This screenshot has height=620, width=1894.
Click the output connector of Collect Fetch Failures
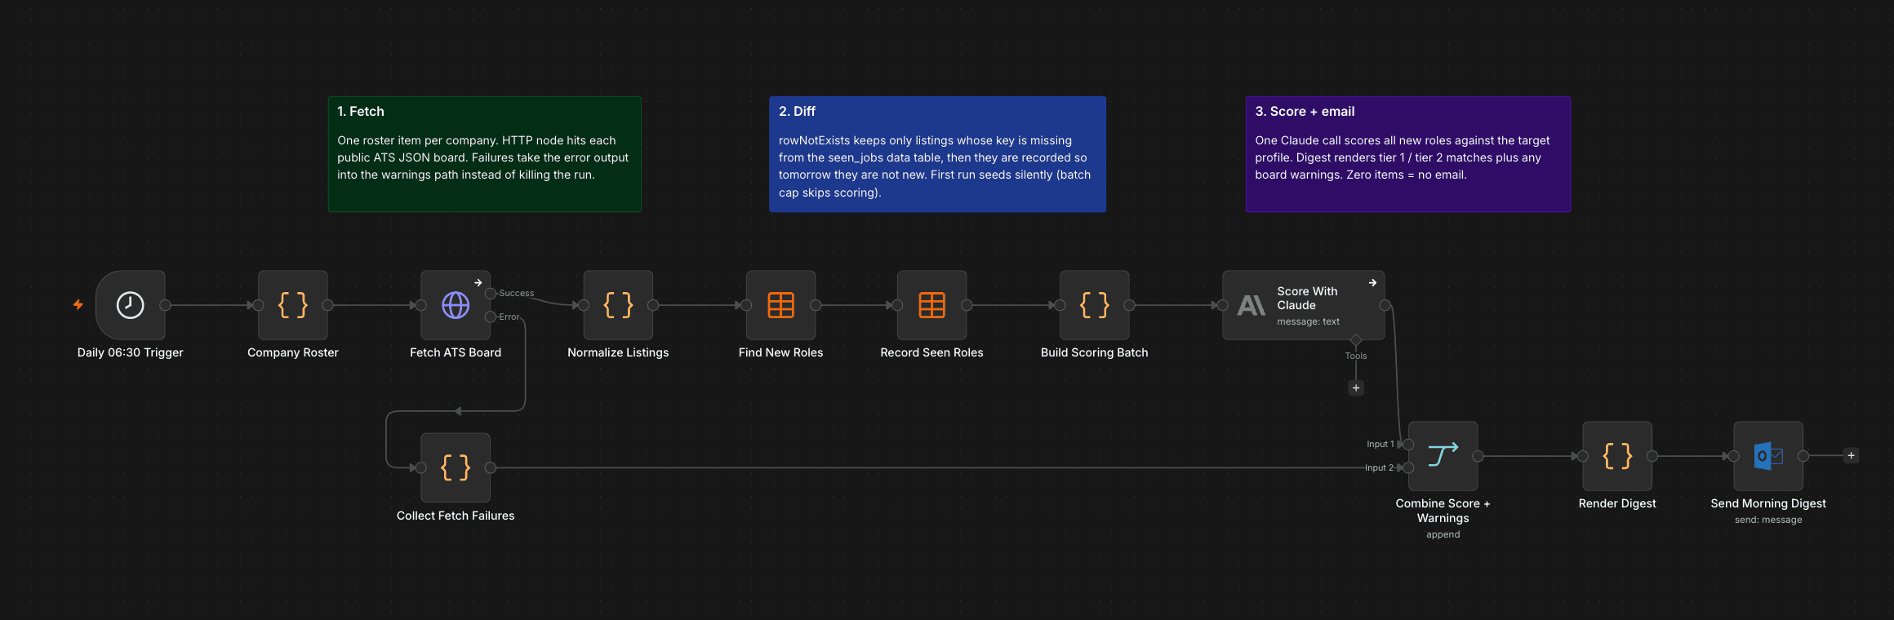click(491, 467)
